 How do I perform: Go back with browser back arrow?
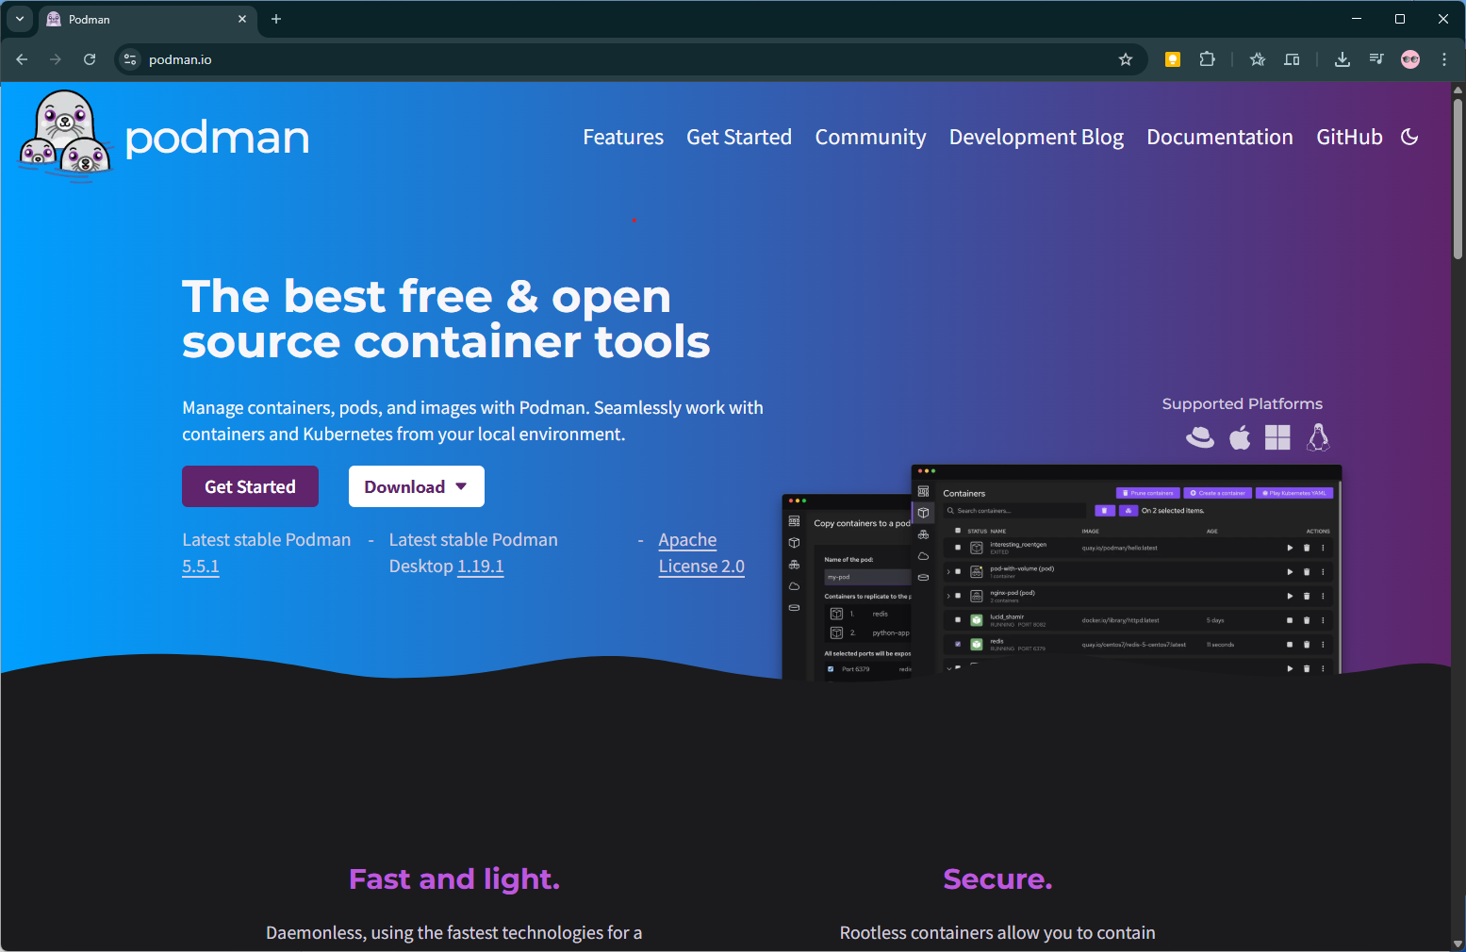pos(22,59)
